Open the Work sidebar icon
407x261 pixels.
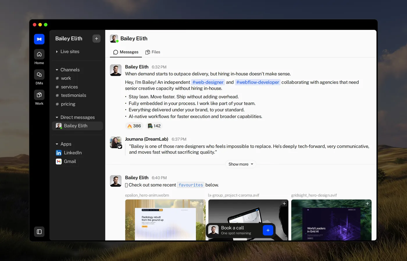pyautogui.click(x=39, y=95)
